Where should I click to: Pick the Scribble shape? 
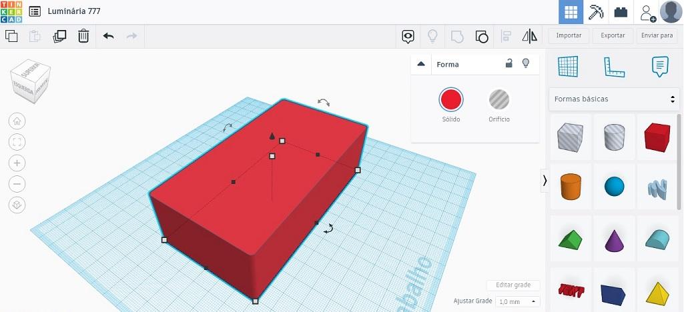coord(657,188)
